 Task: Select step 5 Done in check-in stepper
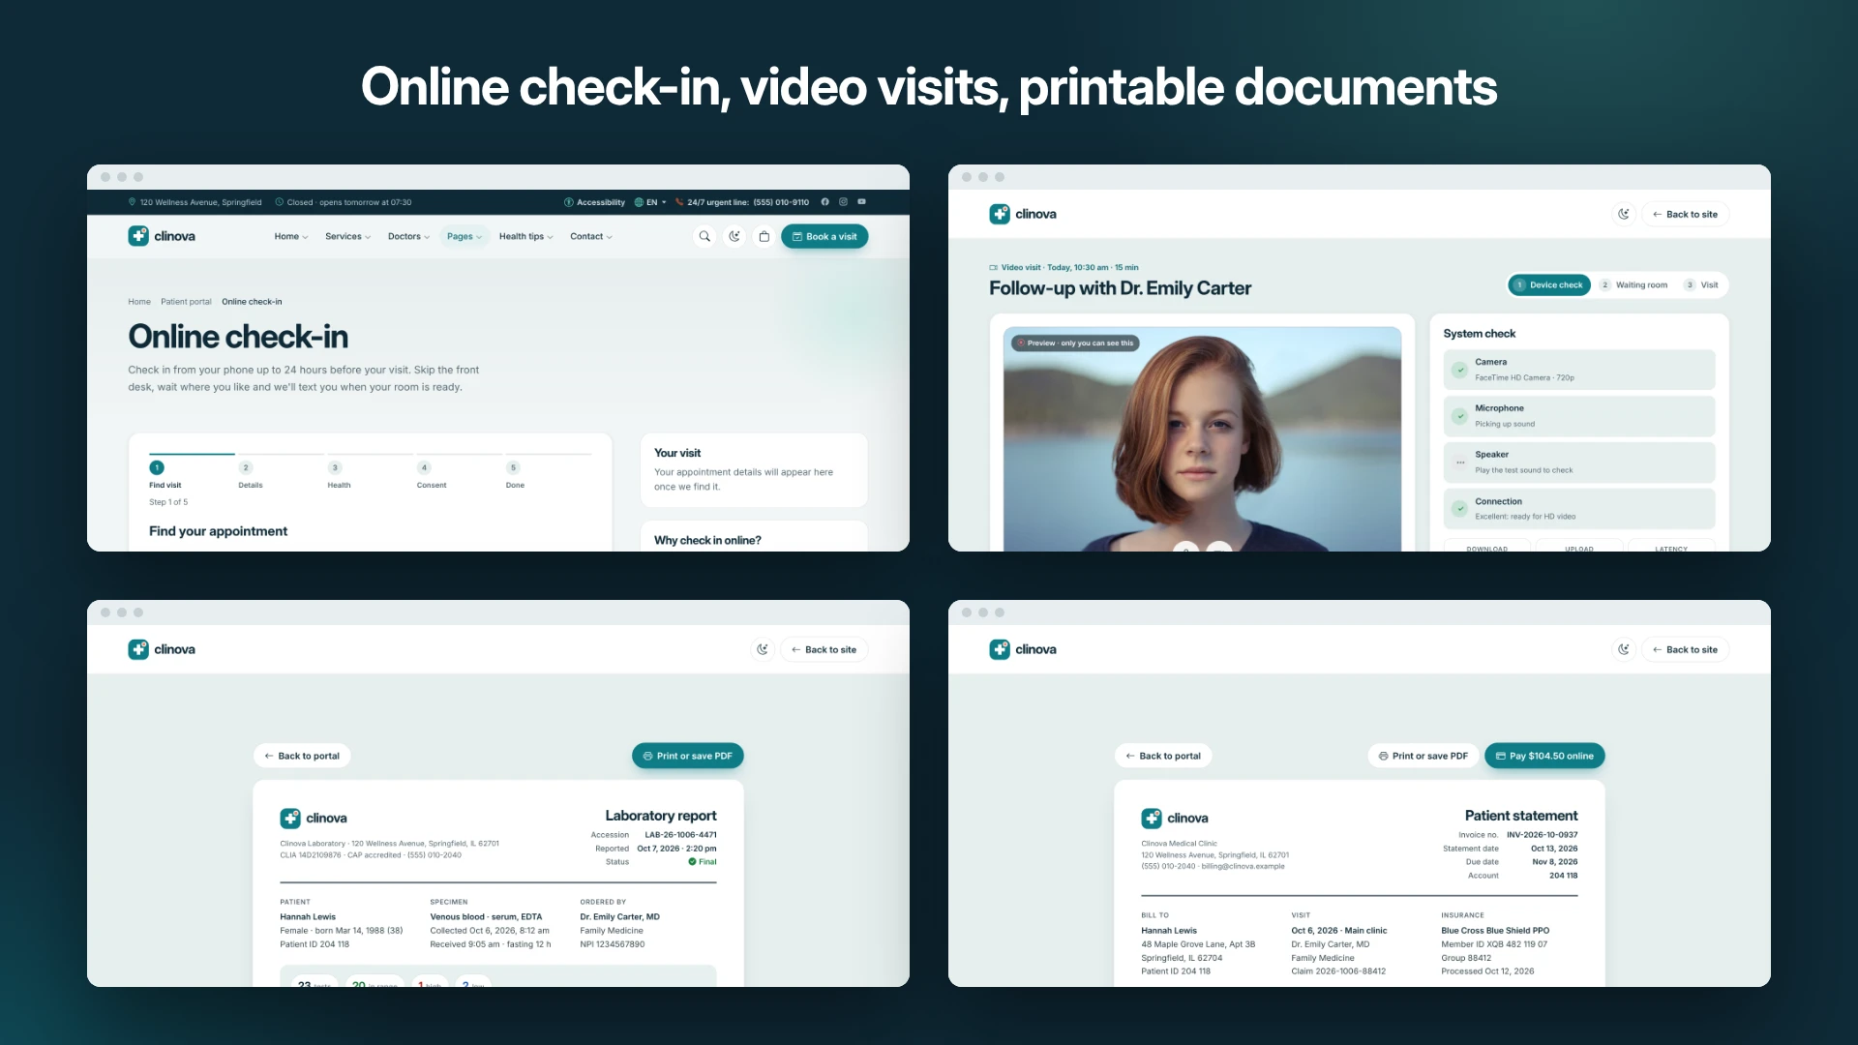tap(515, 474)
